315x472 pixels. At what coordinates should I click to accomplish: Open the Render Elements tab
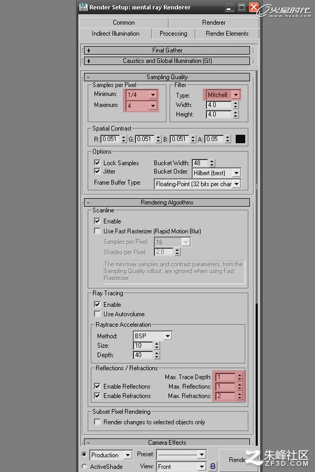[x=227, y=34]
